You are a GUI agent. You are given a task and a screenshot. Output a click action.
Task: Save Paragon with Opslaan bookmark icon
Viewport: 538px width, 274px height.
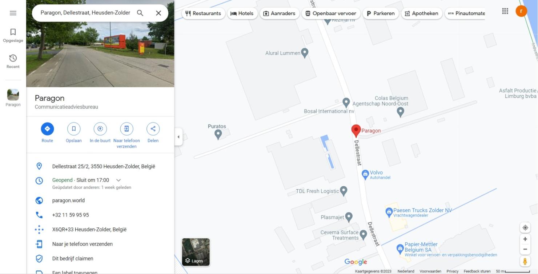[x=74, y=129]
